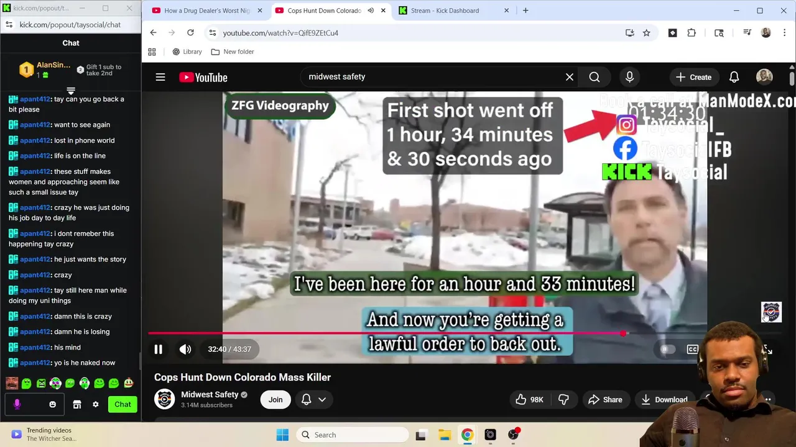Image resolution: width=796 pixels, height=447 pixels.
Task: Open the YouTube hamburger guide menu
Action: click(x=160, y=77)
